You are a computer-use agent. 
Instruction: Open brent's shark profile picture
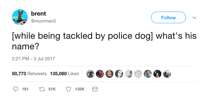pos(20,17)
